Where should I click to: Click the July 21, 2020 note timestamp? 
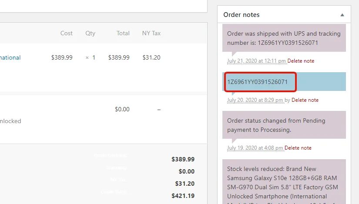[256, 61]
